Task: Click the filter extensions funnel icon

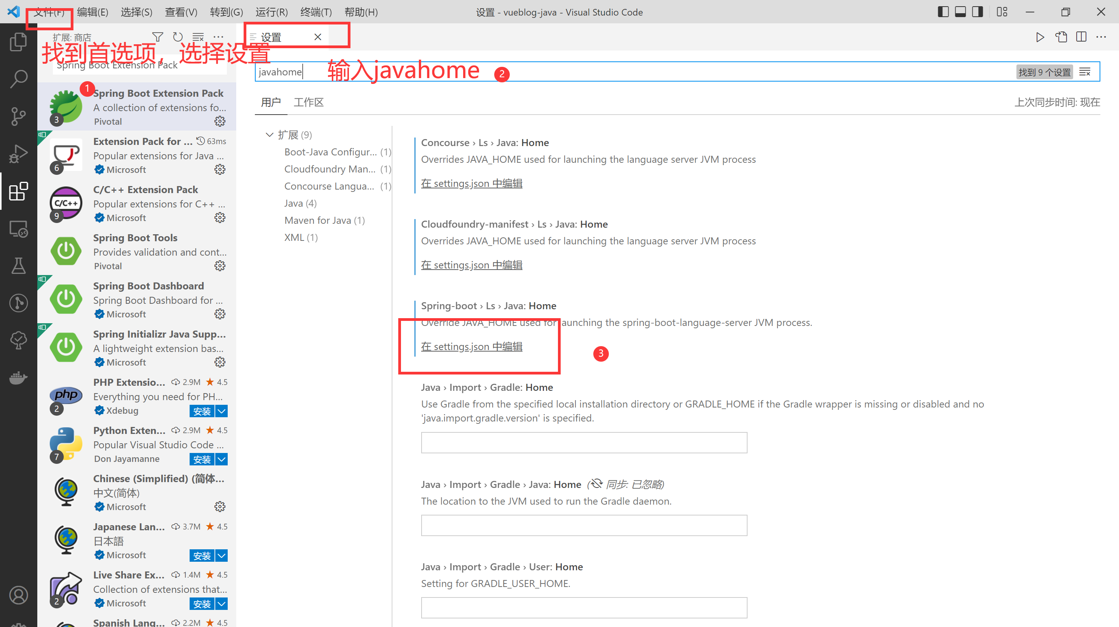Action: click(158, 37)
